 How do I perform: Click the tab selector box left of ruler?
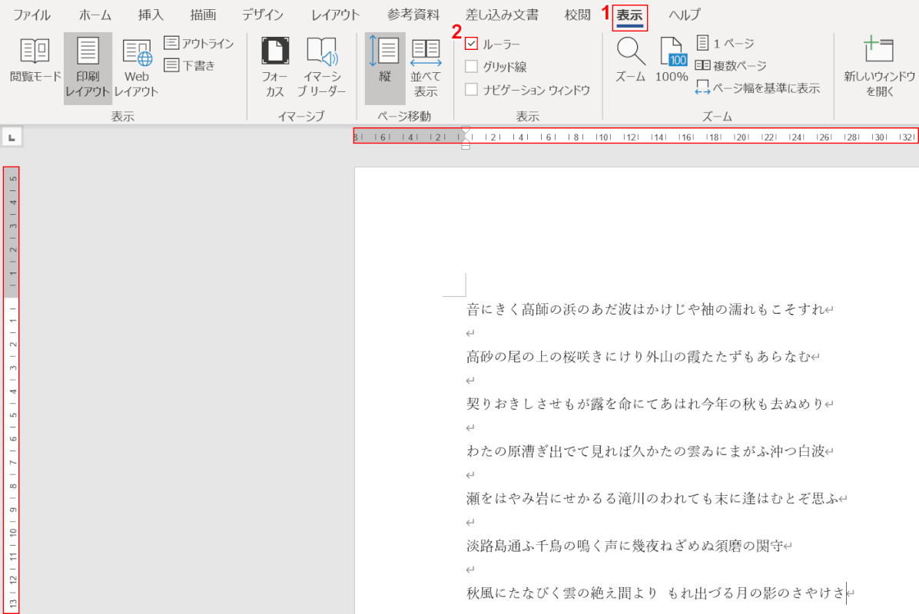click(x=12, y=137)
